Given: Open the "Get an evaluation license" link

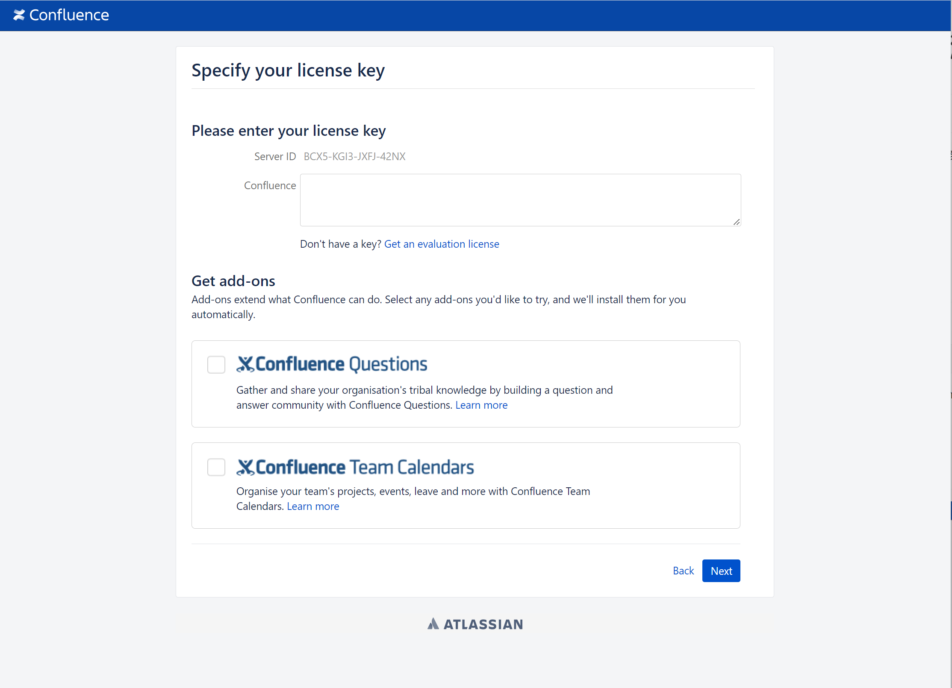Looking at the screenshot, I should point(442,244).
